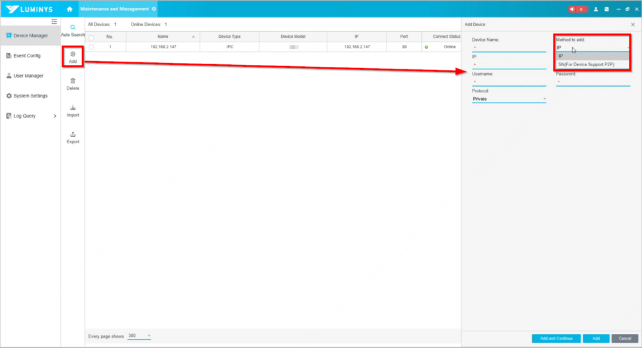Open the alarm speaker notification badge
This screenshot has height=348, width=642.
(577, 9)
